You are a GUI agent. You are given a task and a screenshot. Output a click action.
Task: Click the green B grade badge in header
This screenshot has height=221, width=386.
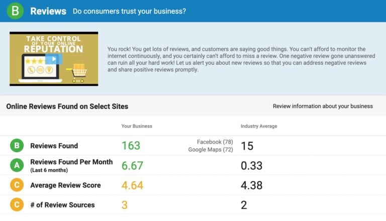16,11
